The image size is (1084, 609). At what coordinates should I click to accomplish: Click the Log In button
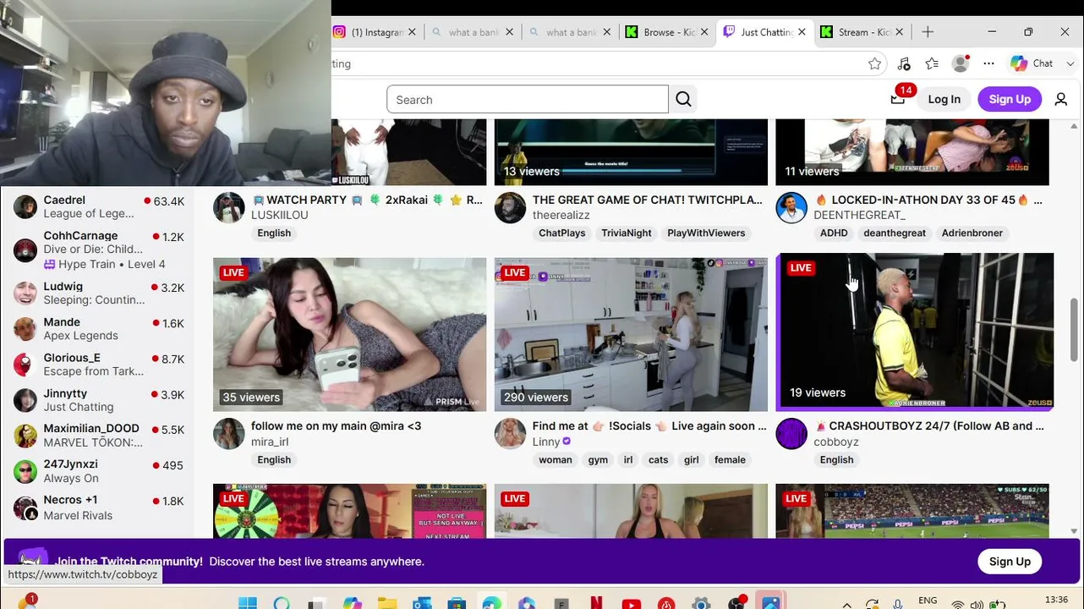pos(944,99)
